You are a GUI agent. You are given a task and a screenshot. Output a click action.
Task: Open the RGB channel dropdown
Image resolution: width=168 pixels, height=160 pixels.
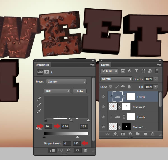tap(57, 91)
